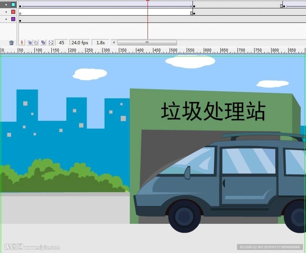
Task: Click the keyframe dot on the top layer's first frame
Action: tap(20, 6)
